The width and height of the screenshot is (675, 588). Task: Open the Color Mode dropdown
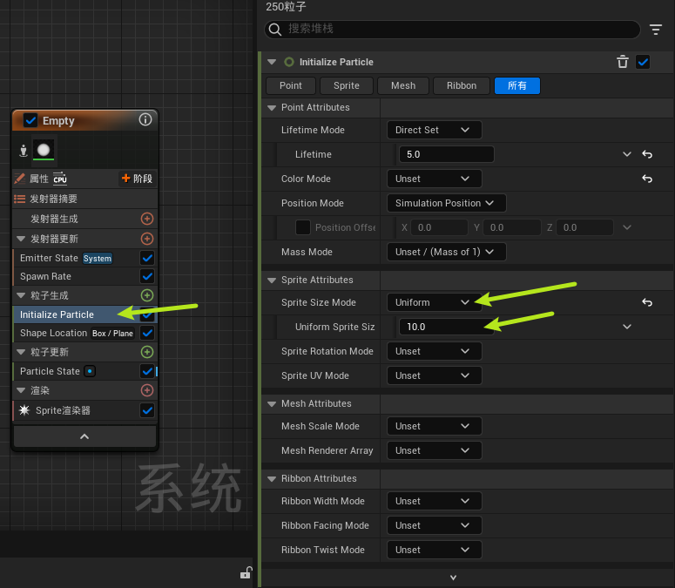pyautogui.click(x=435, y=179)
